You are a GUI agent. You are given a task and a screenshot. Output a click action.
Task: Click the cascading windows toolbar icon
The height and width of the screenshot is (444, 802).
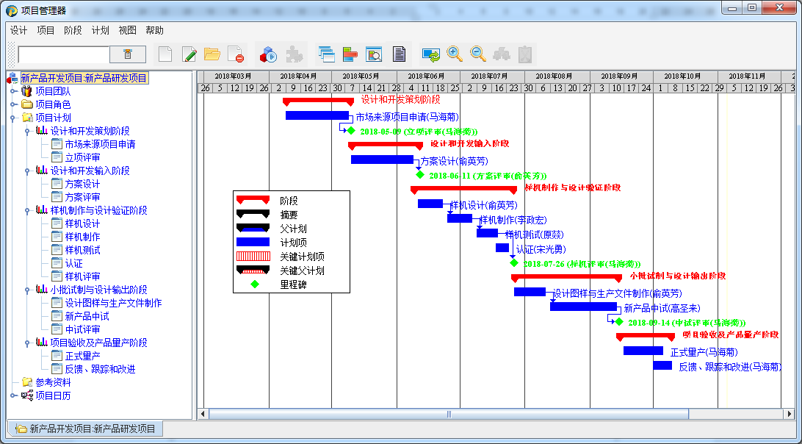click(326, 54)
